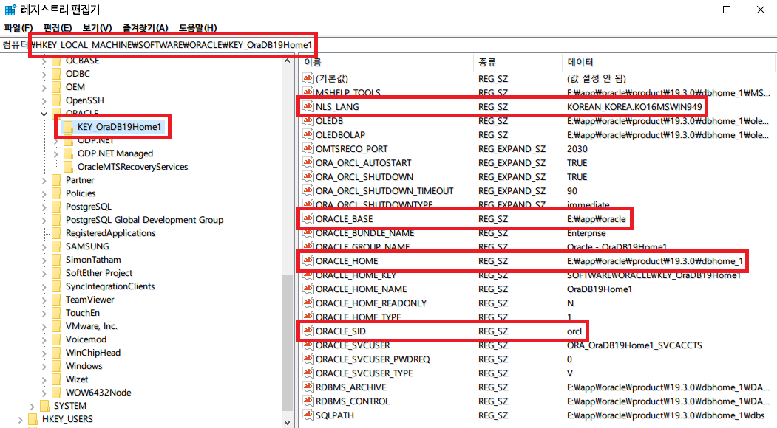The width and height of the screenshot is (777, 428).
Task: Expand the Policies tree node
Action: [x=44, y=193]
